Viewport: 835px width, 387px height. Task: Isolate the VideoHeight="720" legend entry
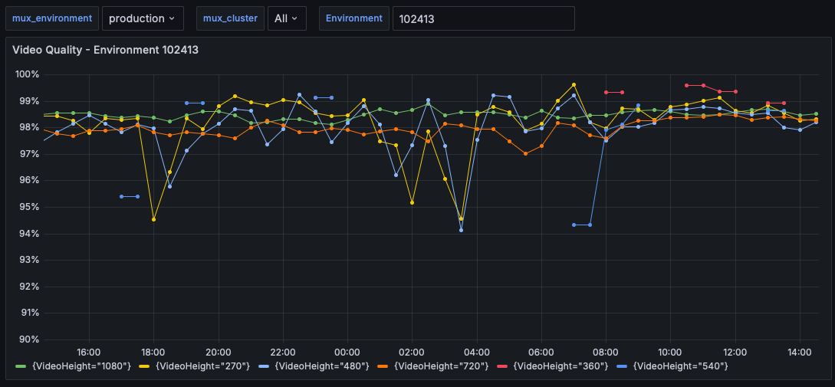440,366
